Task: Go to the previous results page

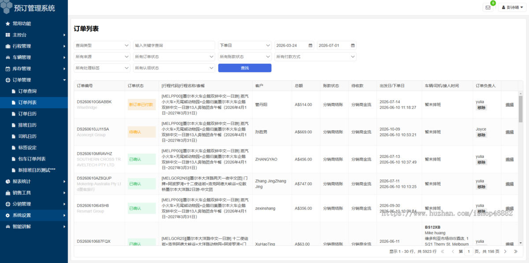Action: click(x=453, y=252)
